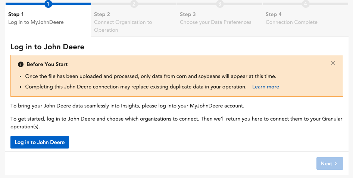This screenshot has height=178, width=353.
Task: Click the sentence about bringing data into Insights
Action: (127, 106)
